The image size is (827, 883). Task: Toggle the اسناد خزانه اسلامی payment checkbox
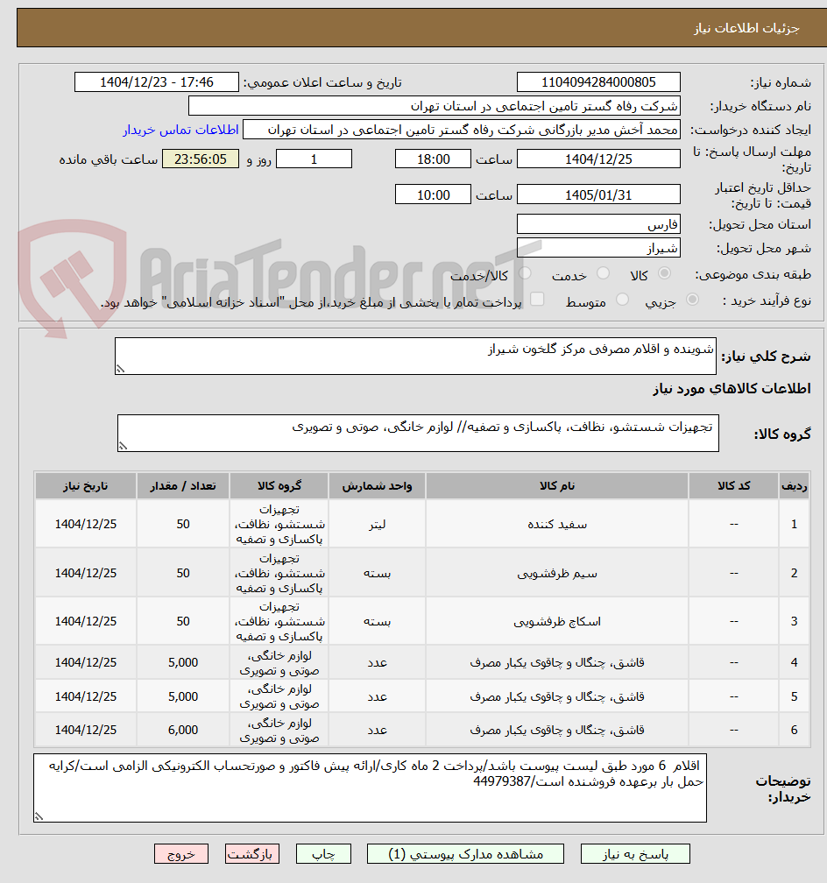point(537,299)
